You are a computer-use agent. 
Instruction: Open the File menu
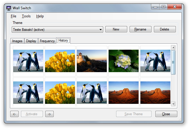pyautogui.click(x=13, y=16)
